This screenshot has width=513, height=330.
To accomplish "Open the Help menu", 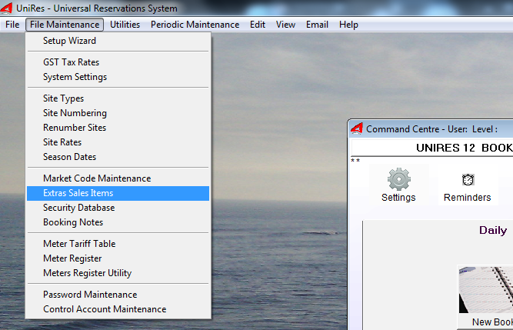I will click(x=348, y=25).
